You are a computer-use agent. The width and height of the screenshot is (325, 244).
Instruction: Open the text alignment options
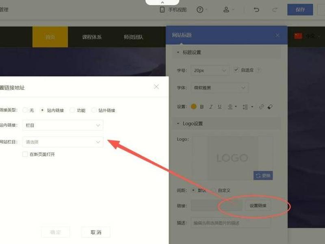232,107
